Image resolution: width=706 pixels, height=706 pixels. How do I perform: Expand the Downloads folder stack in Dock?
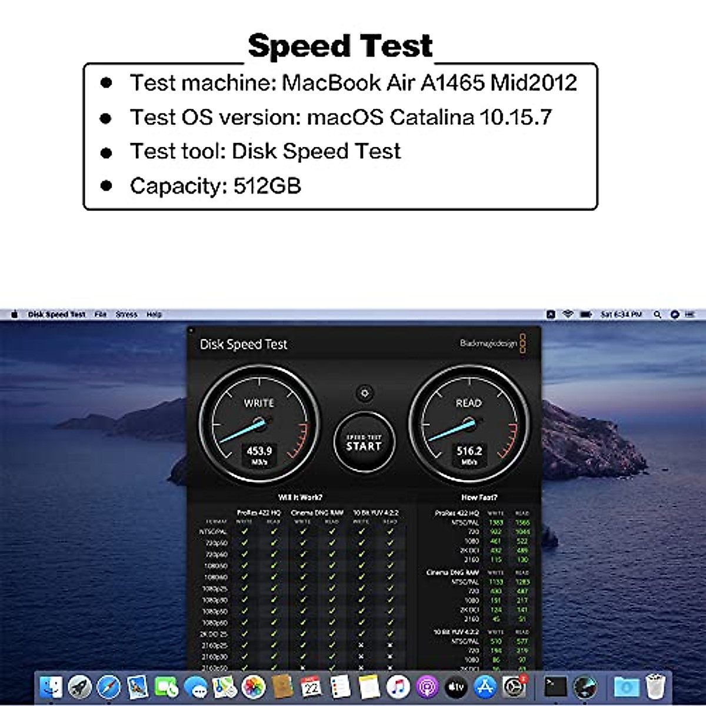tap(627, 687)
